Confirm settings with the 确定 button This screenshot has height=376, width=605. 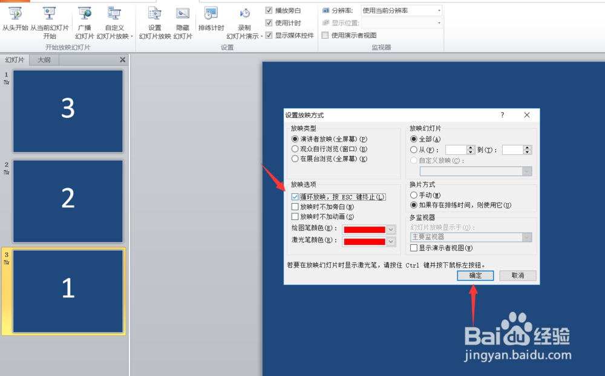476,276
